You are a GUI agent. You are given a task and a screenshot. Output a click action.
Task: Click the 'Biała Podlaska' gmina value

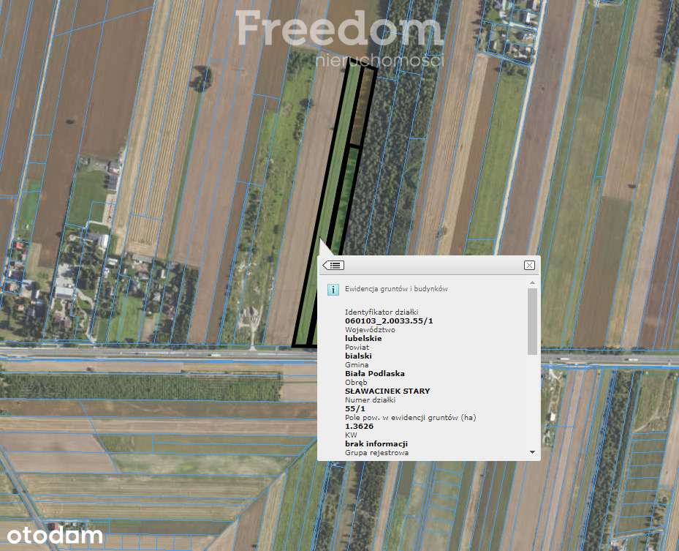(x=374, y=373)
